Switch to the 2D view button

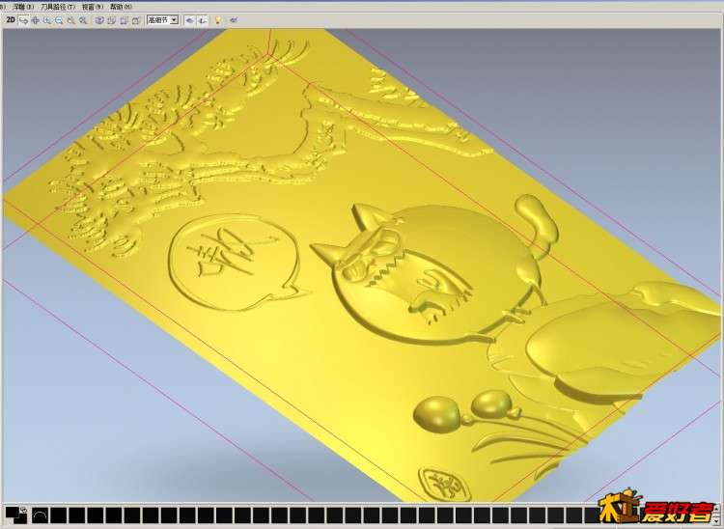pyautogui.click(x=11, y=20)
